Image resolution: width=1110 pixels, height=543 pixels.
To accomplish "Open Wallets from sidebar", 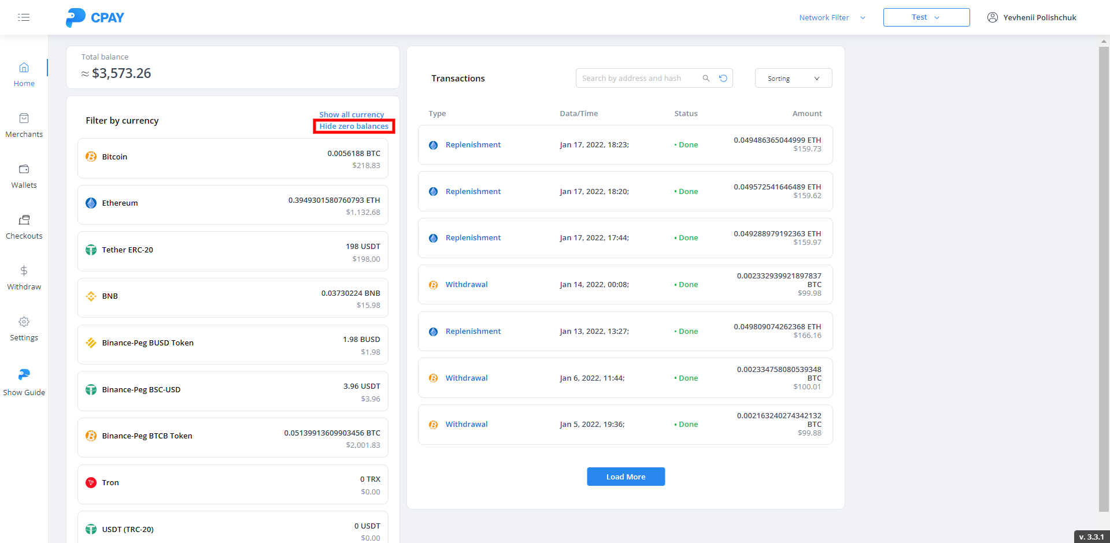I will pyautogui.click(x=24, y=176).
